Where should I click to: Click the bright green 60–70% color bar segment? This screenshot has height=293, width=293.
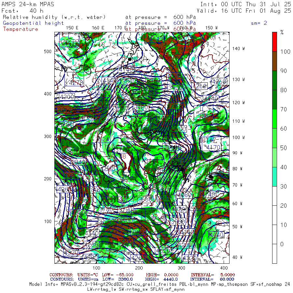tap(274, 119)
